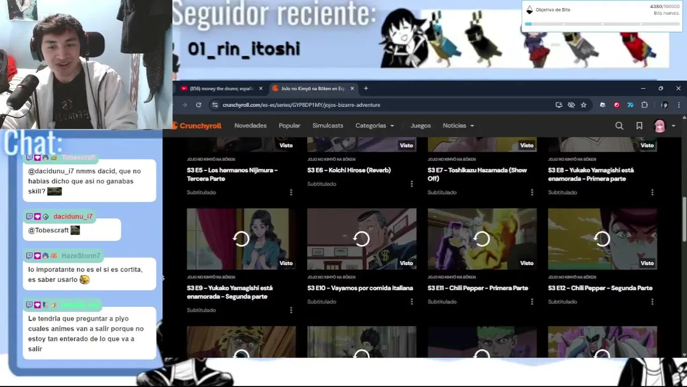Viewport: 687px width, 387px height.
Task: Expand the Noticias dropdown
Action: [x=458, y=126]
